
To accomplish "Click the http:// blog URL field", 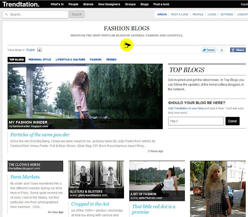I will 196,121.
